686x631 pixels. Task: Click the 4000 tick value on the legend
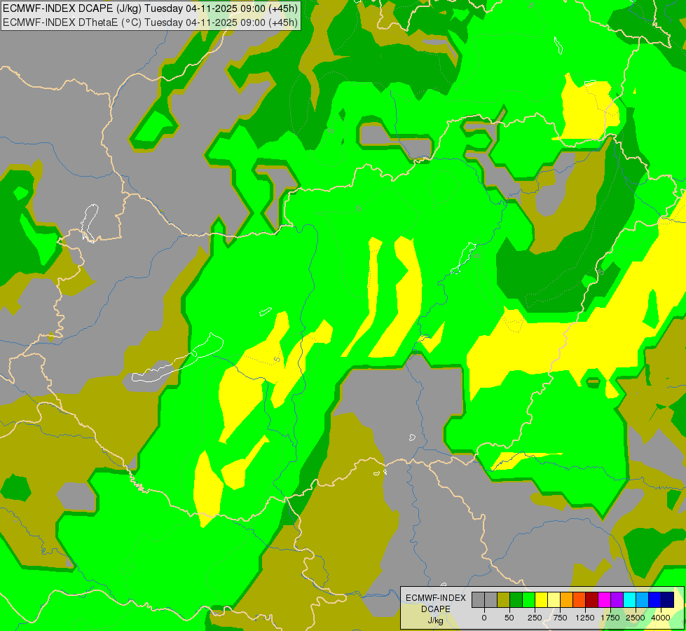(x=661, y=618)
